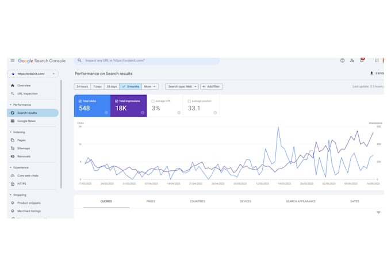Click the HTTPS lock icon
The image size is (391, 264).
[13, 183]
